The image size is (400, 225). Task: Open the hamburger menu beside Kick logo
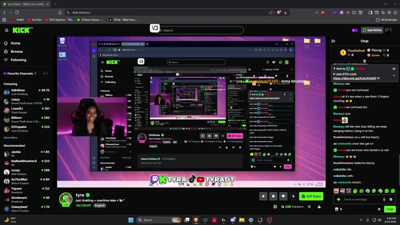point(7,30)
